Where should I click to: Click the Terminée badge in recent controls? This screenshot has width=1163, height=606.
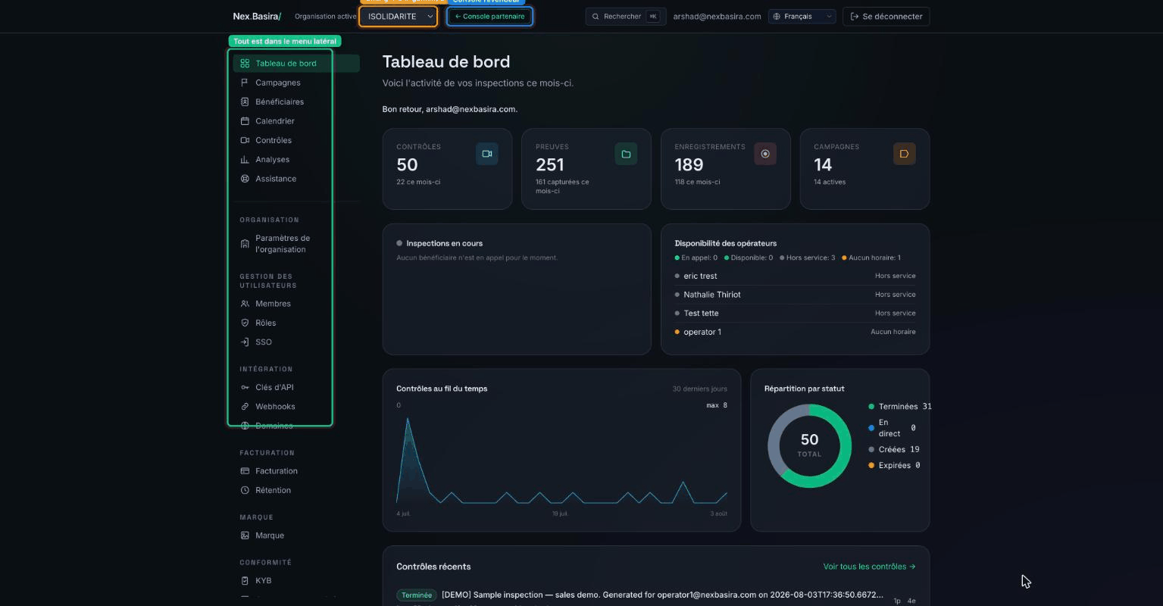point(417,595)
